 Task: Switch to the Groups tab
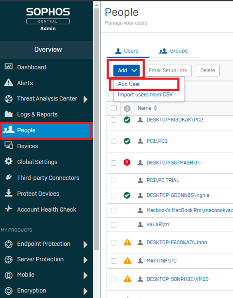pyautogui.click(x=174, y=51)
